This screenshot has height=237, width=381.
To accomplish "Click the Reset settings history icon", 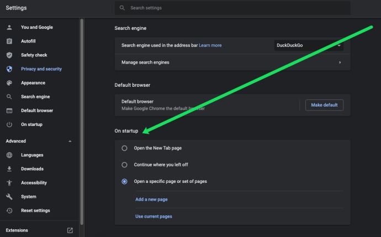I will pyautogui.click(x=9, y=210).
